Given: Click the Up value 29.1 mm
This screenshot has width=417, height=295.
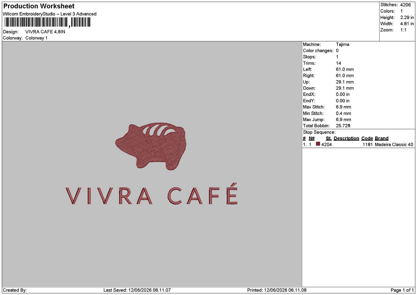Looking at the screenshot, I should (345, 82).
